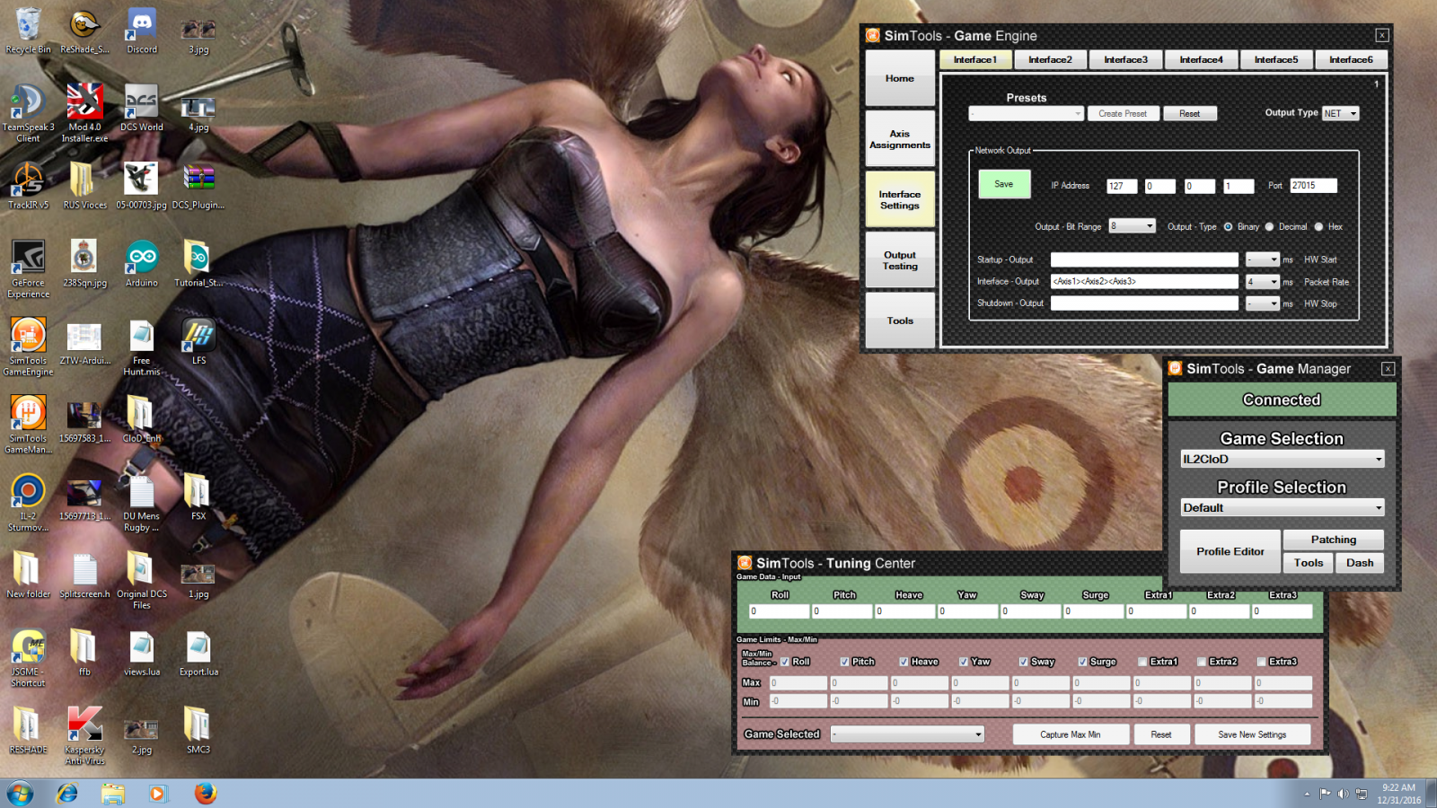Open Windows Media Player from taskbar
Screen dimensions: 1437x808
[x=158, y=794]
